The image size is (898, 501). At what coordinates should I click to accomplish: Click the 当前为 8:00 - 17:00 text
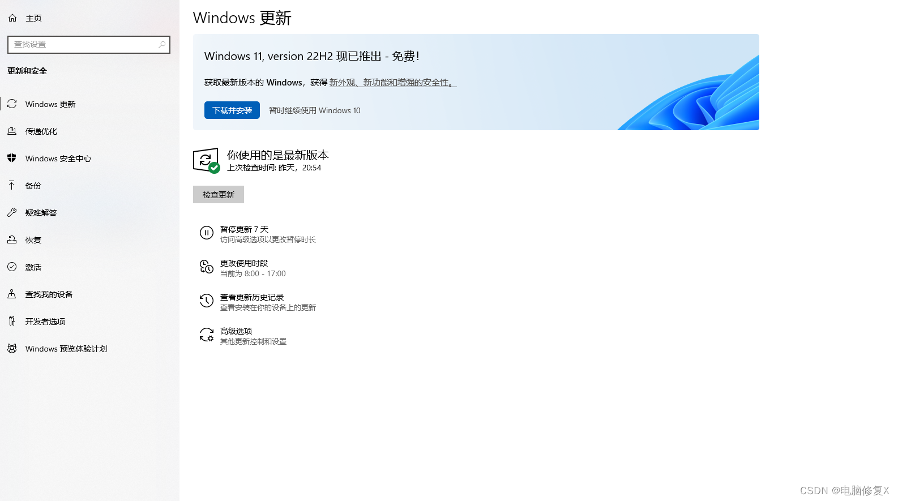253,274
